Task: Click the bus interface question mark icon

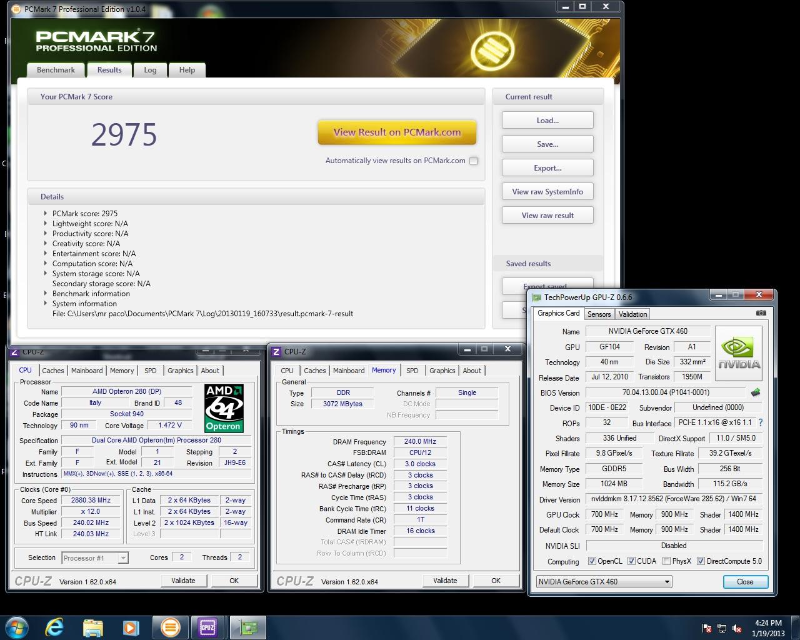Action: [x=761, y=422]
